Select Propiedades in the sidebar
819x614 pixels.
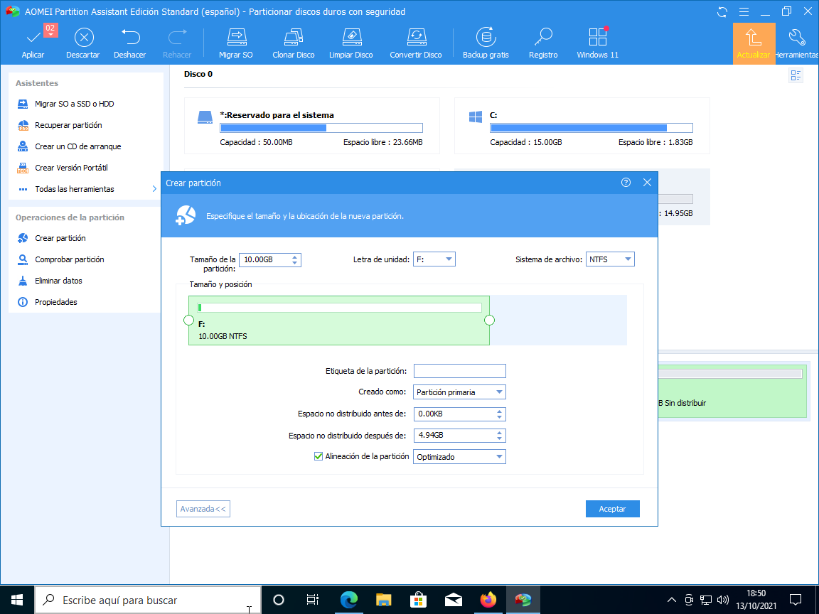coord(55,302)
